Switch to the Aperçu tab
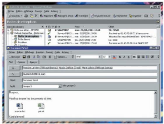Image resolution: width=164 pixels, height=124 pixels. click(x=33, y=62)
